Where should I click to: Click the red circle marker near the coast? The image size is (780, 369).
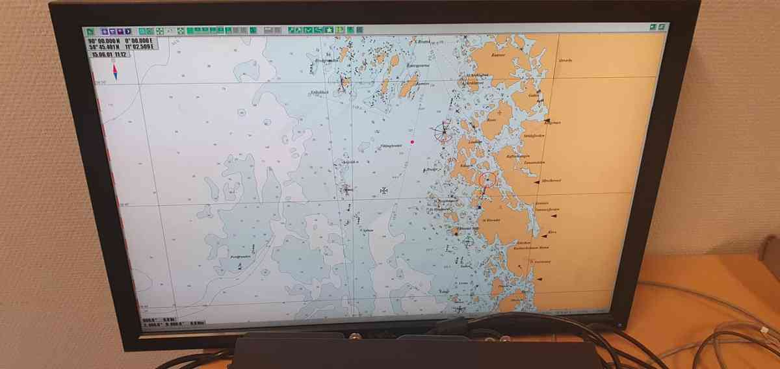click(x=487, y=179)
